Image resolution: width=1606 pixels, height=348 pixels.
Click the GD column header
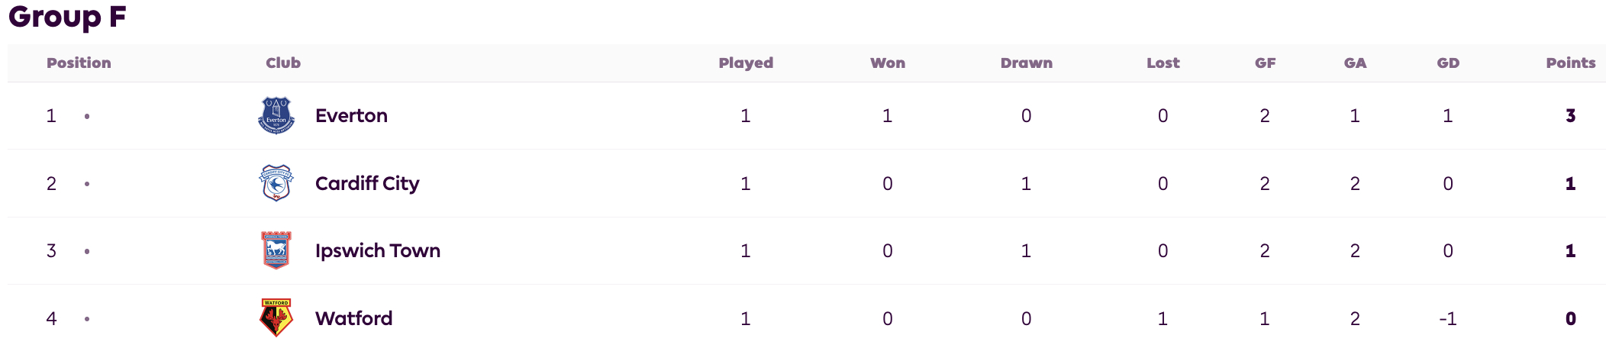pyautogui.click(x=1448, y=63)
